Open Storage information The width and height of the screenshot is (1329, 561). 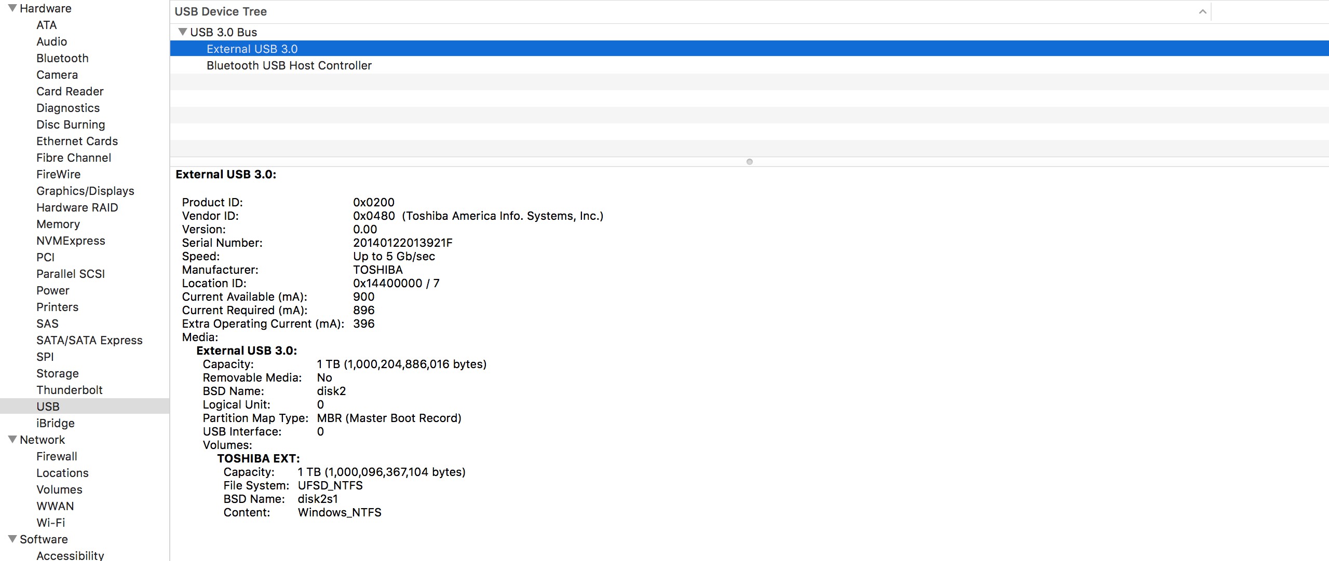[x=58, y=373]
